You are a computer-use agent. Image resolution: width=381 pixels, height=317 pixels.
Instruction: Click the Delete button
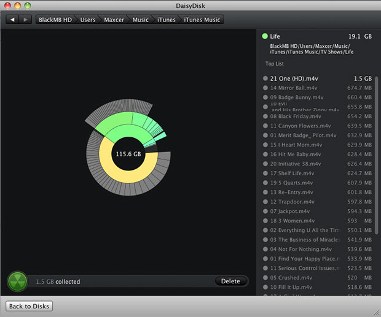pos(230,281)
